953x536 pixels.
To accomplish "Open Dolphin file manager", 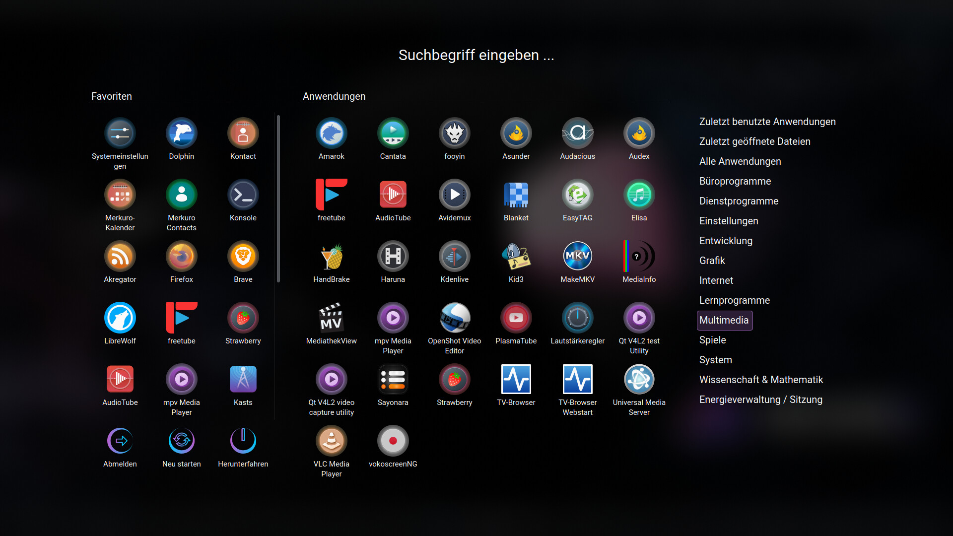I will point(182,139).
